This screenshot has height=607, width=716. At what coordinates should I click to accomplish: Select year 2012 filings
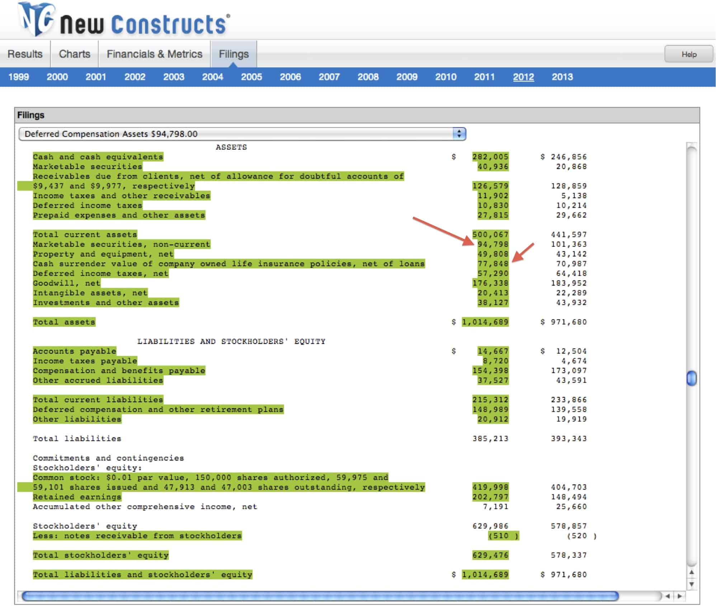click(x=523, y=77)
